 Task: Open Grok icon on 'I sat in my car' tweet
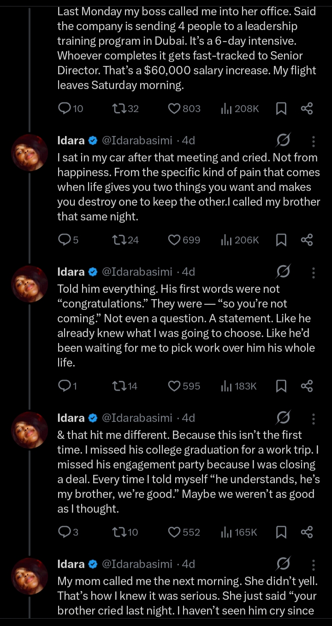click(283, 141)
